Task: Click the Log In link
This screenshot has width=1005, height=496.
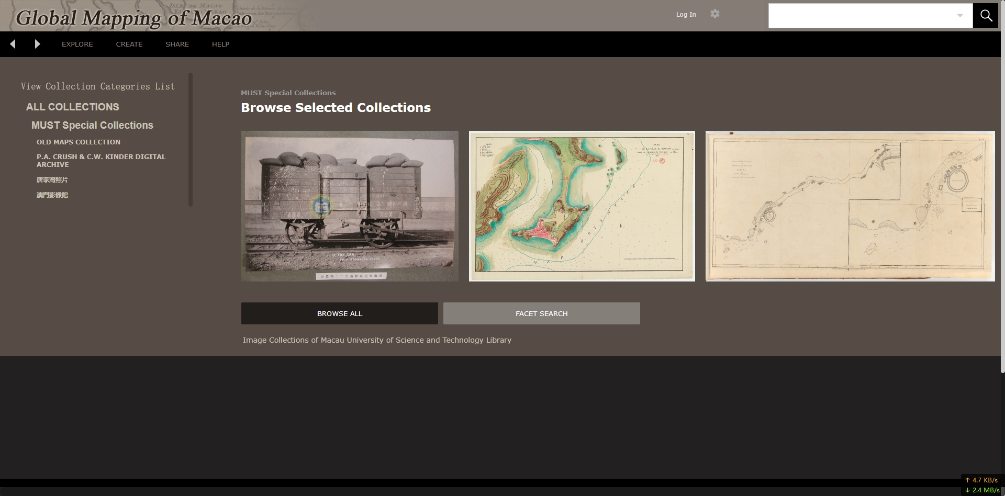Action: tap(686, 14)
